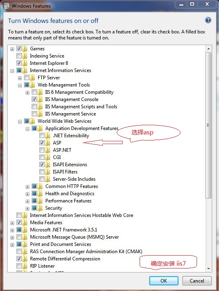The width and height of the screenshot is (219, 291).
Task: Click the Games folder icon
Action: [x=25, y=49]
